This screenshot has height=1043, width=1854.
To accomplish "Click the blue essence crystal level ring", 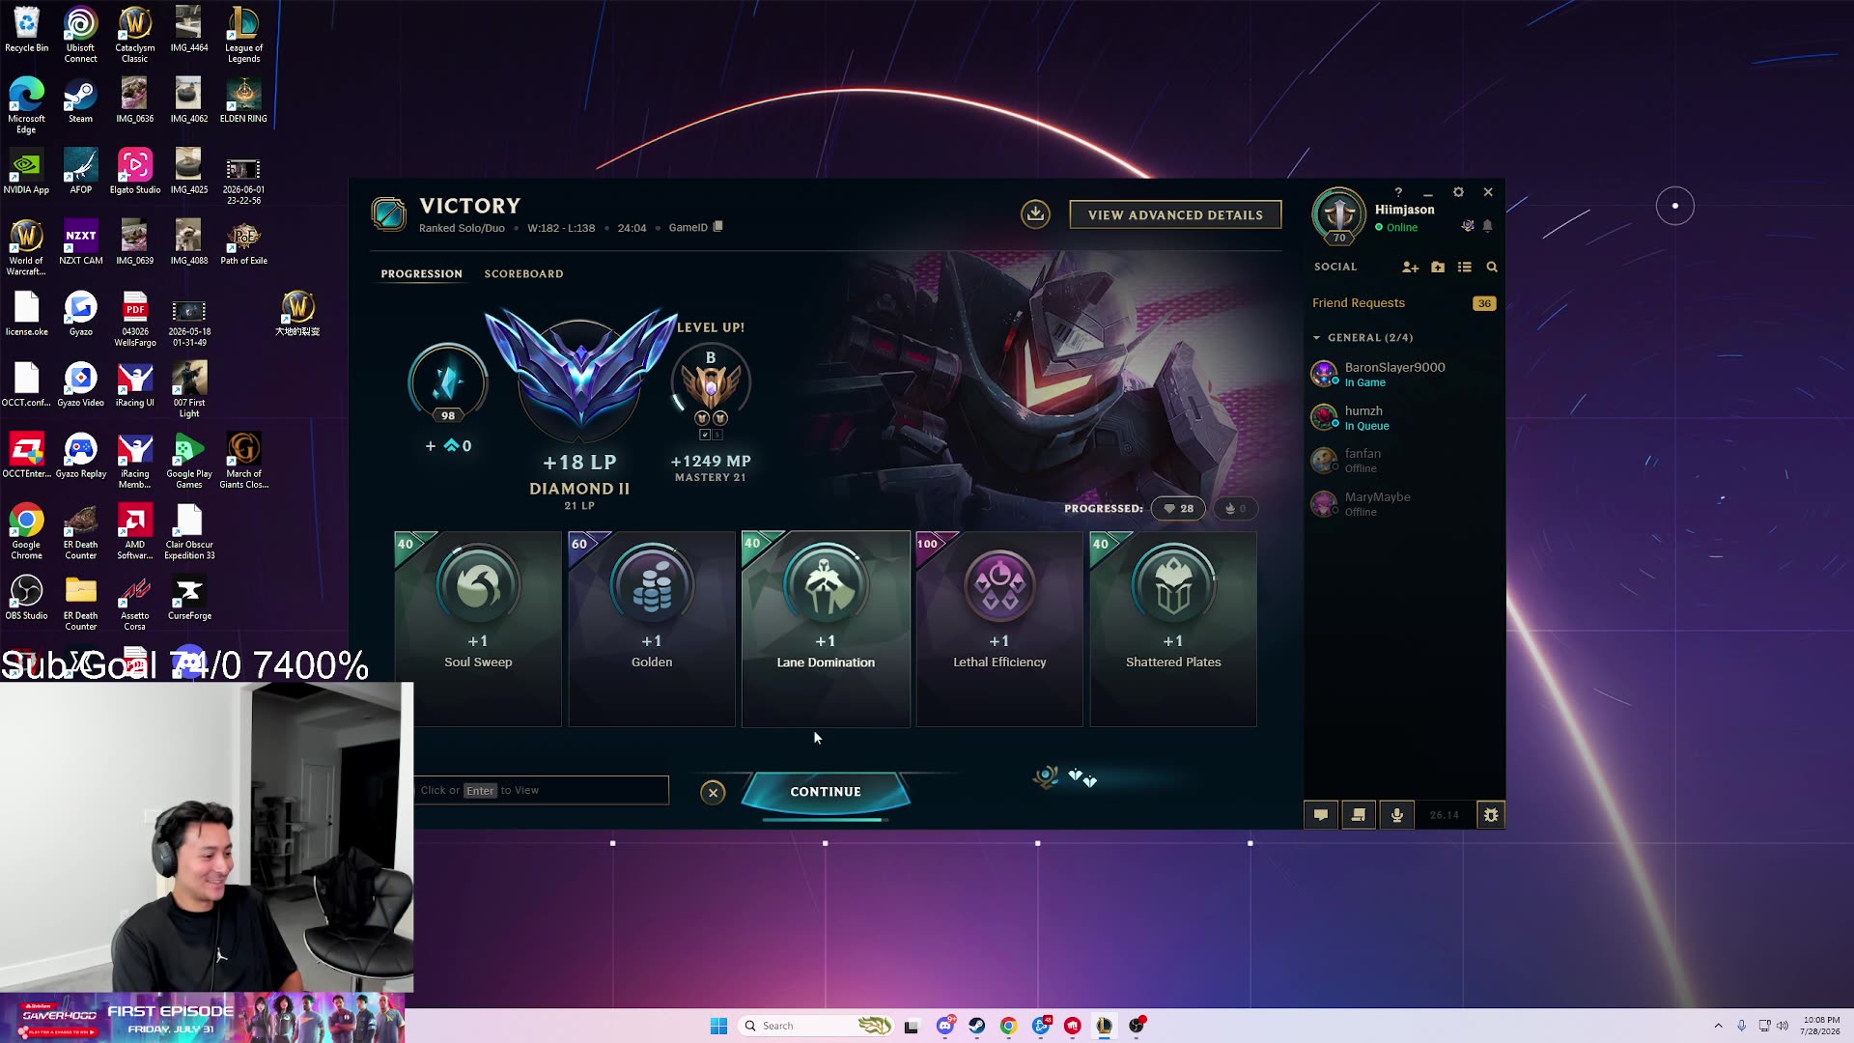I will click(448, 383).
